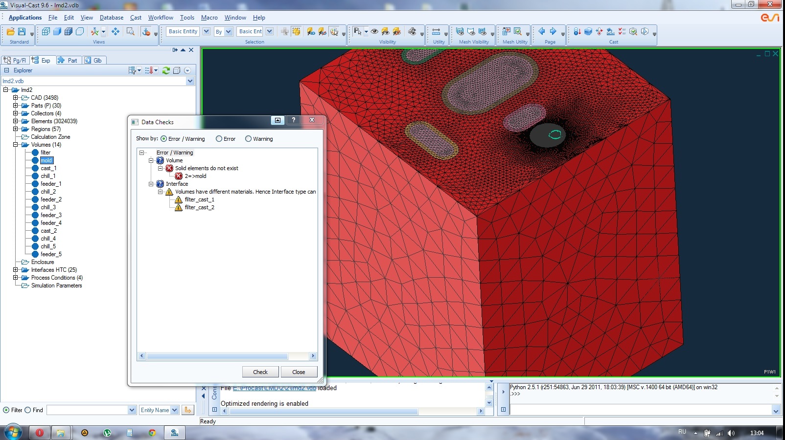
Task: Click the Python console input field
Action: click(x=641, y=410)
